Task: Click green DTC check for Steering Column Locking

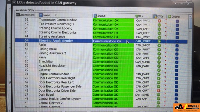Action: 159,29
